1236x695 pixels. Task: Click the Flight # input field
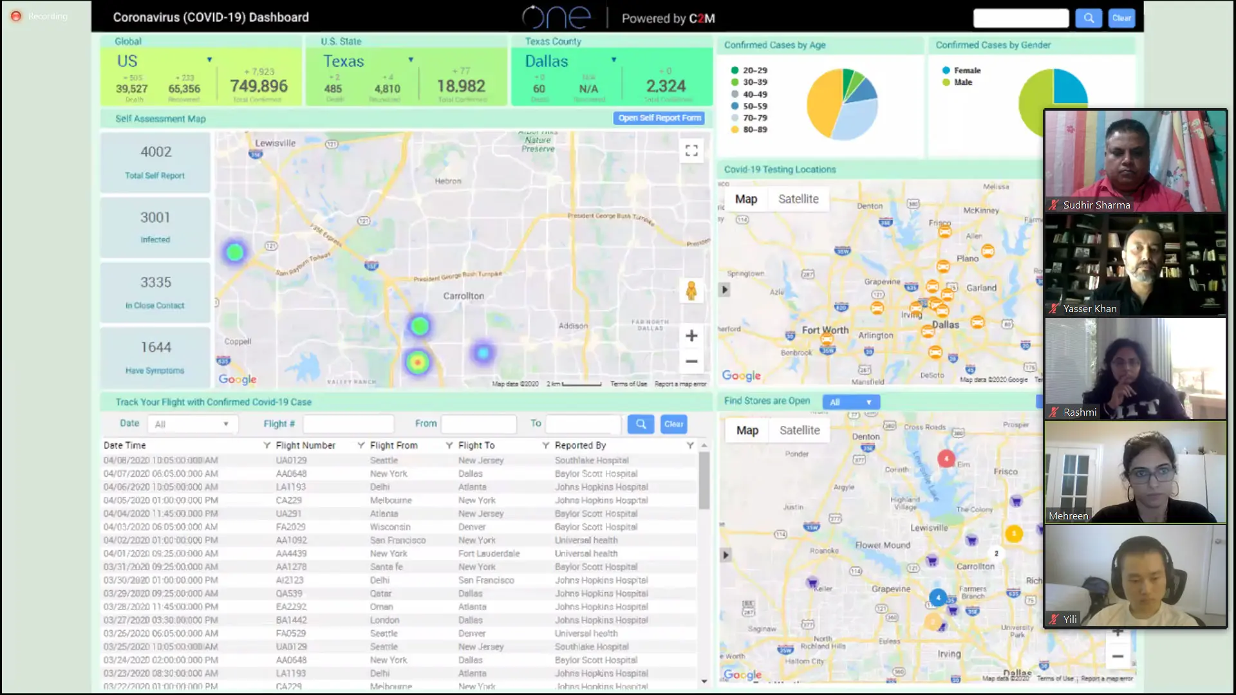click(348, 424)
